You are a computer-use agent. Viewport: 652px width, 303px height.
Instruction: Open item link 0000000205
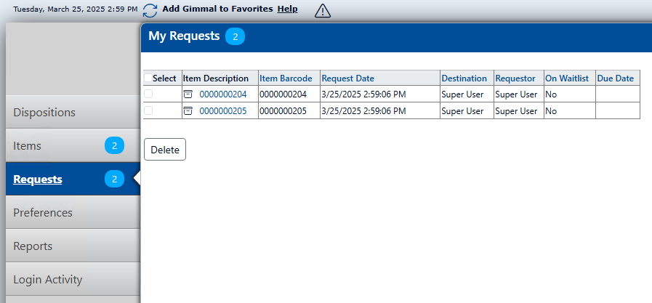pos(223,111)
